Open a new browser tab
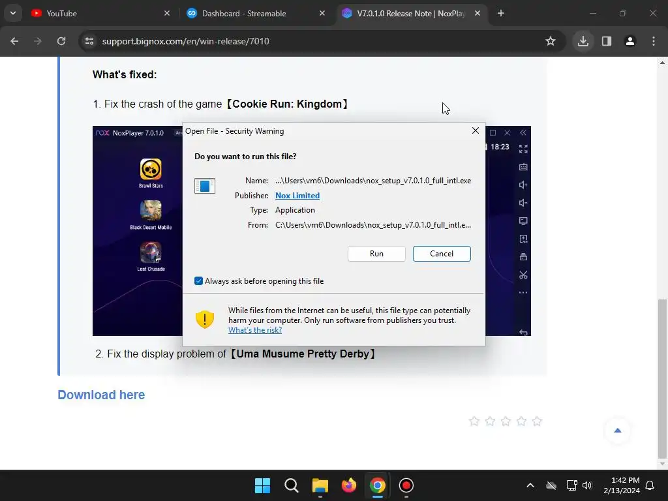668x501 pixels. coord(501,13)
